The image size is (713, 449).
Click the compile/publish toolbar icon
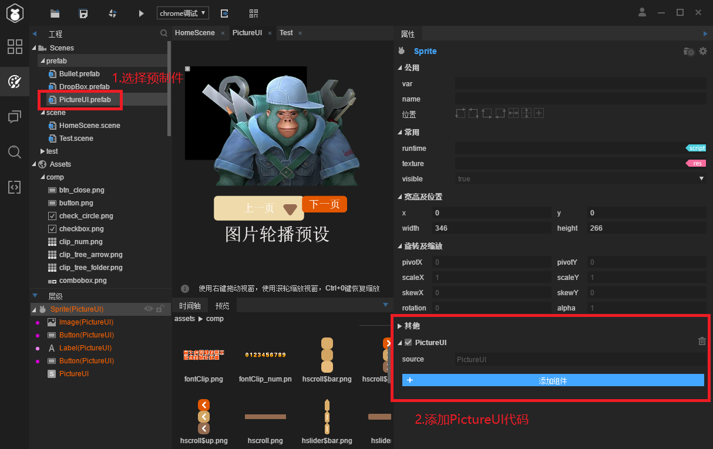pyautogui.click(x=113, y=13)
